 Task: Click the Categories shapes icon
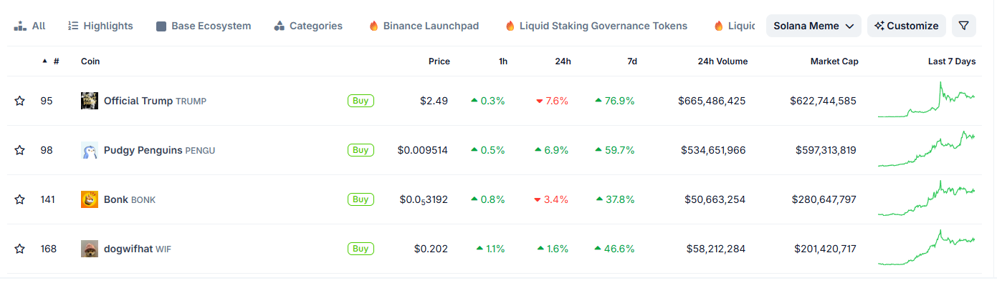coord(280,26)
